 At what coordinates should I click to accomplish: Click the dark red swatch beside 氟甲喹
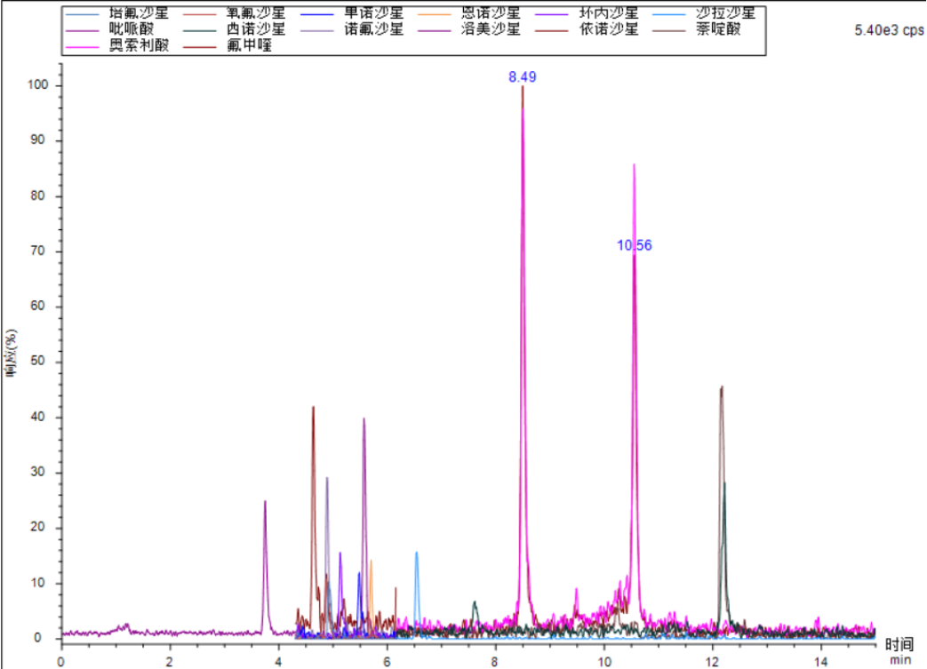202,46
